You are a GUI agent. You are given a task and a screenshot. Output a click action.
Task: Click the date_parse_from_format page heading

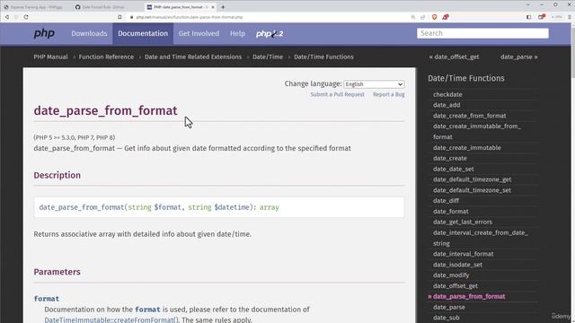(106, 110)
